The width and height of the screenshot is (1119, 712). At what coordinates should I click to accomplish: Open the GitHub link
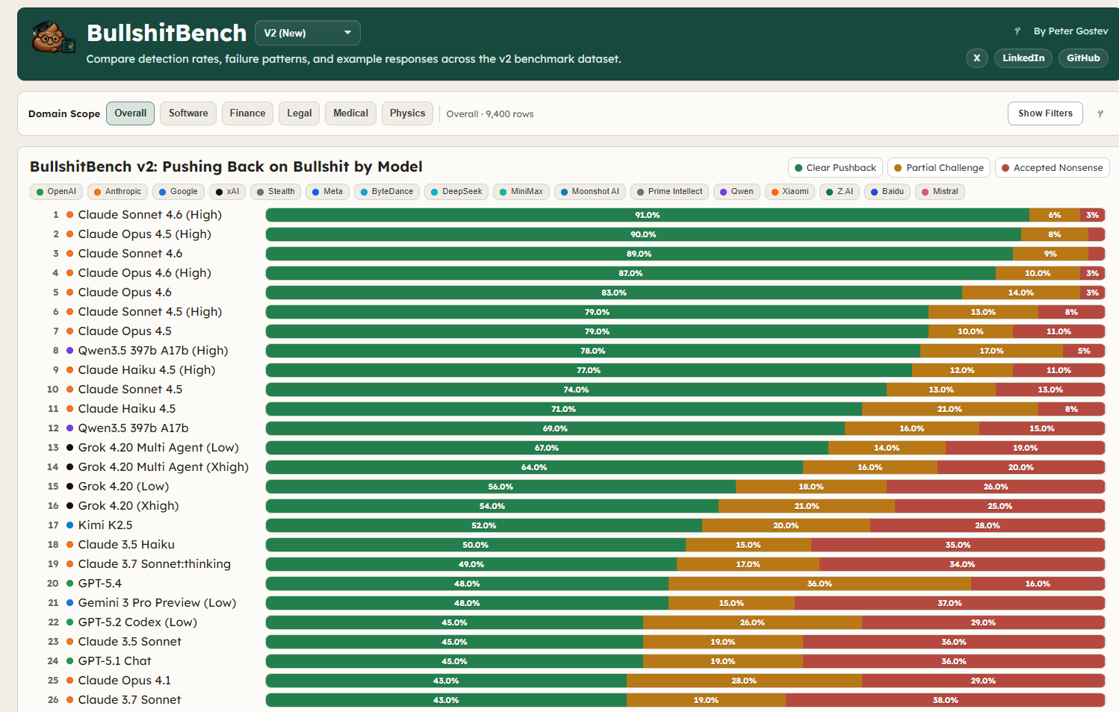[x=1083, y=58]
